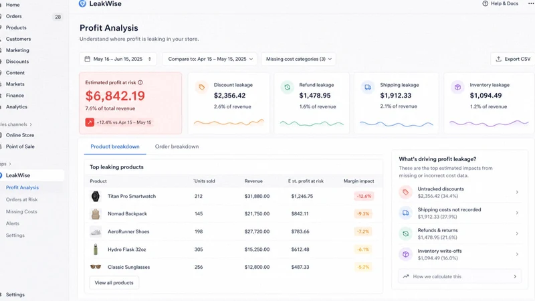Open Orders in sidebar
Screen dimensions: 535x301
pos(13,16)
